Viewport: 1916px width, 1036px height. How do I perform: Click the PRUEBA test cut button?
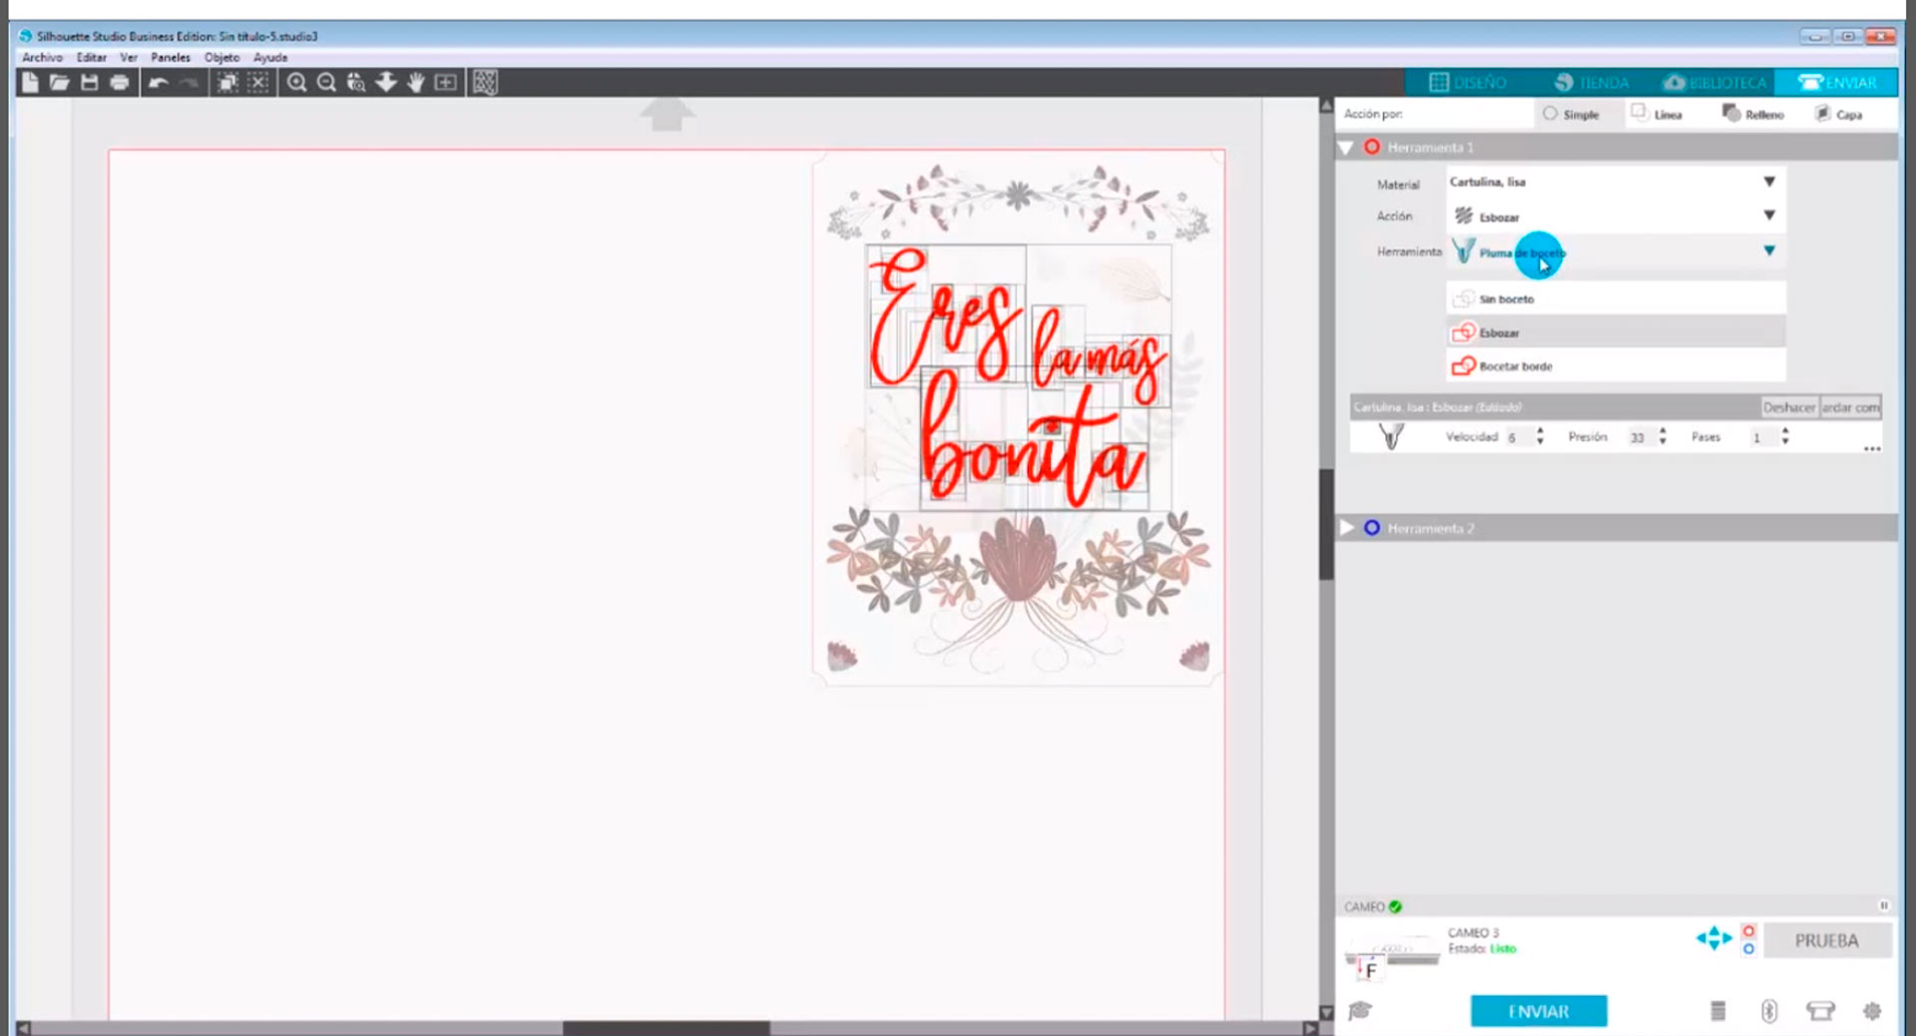pos(1826,940)
